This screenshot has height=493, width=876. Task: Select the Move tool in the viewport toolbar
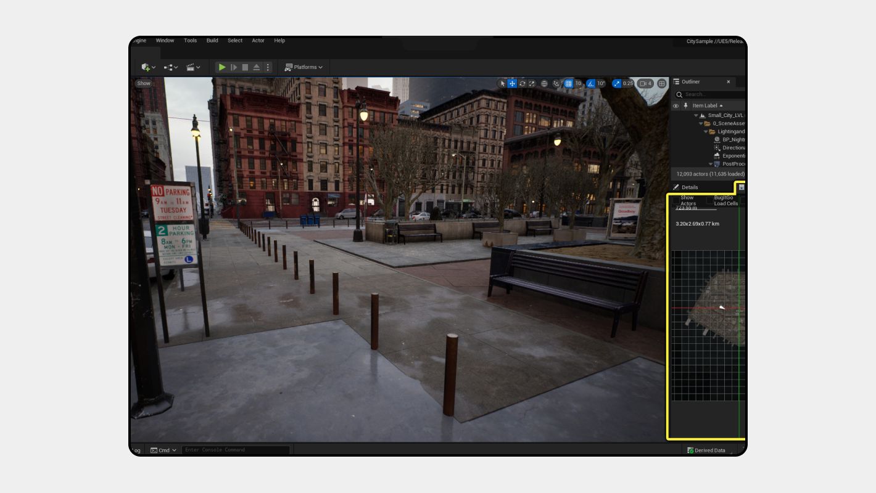click(x=512, y=83)
